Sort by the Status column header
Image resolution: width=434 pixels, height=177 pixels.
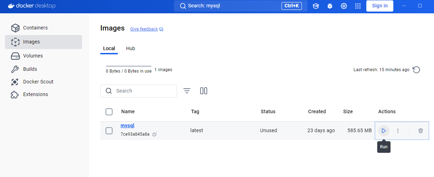click(x=268, y=111)
